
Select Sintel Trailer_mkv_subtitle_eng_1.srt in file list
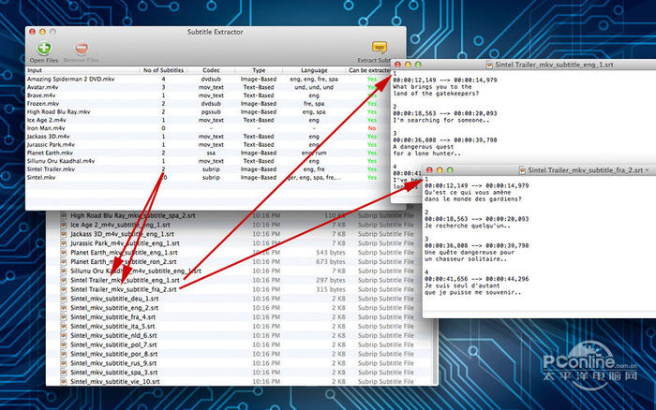[x=125, y=279]
